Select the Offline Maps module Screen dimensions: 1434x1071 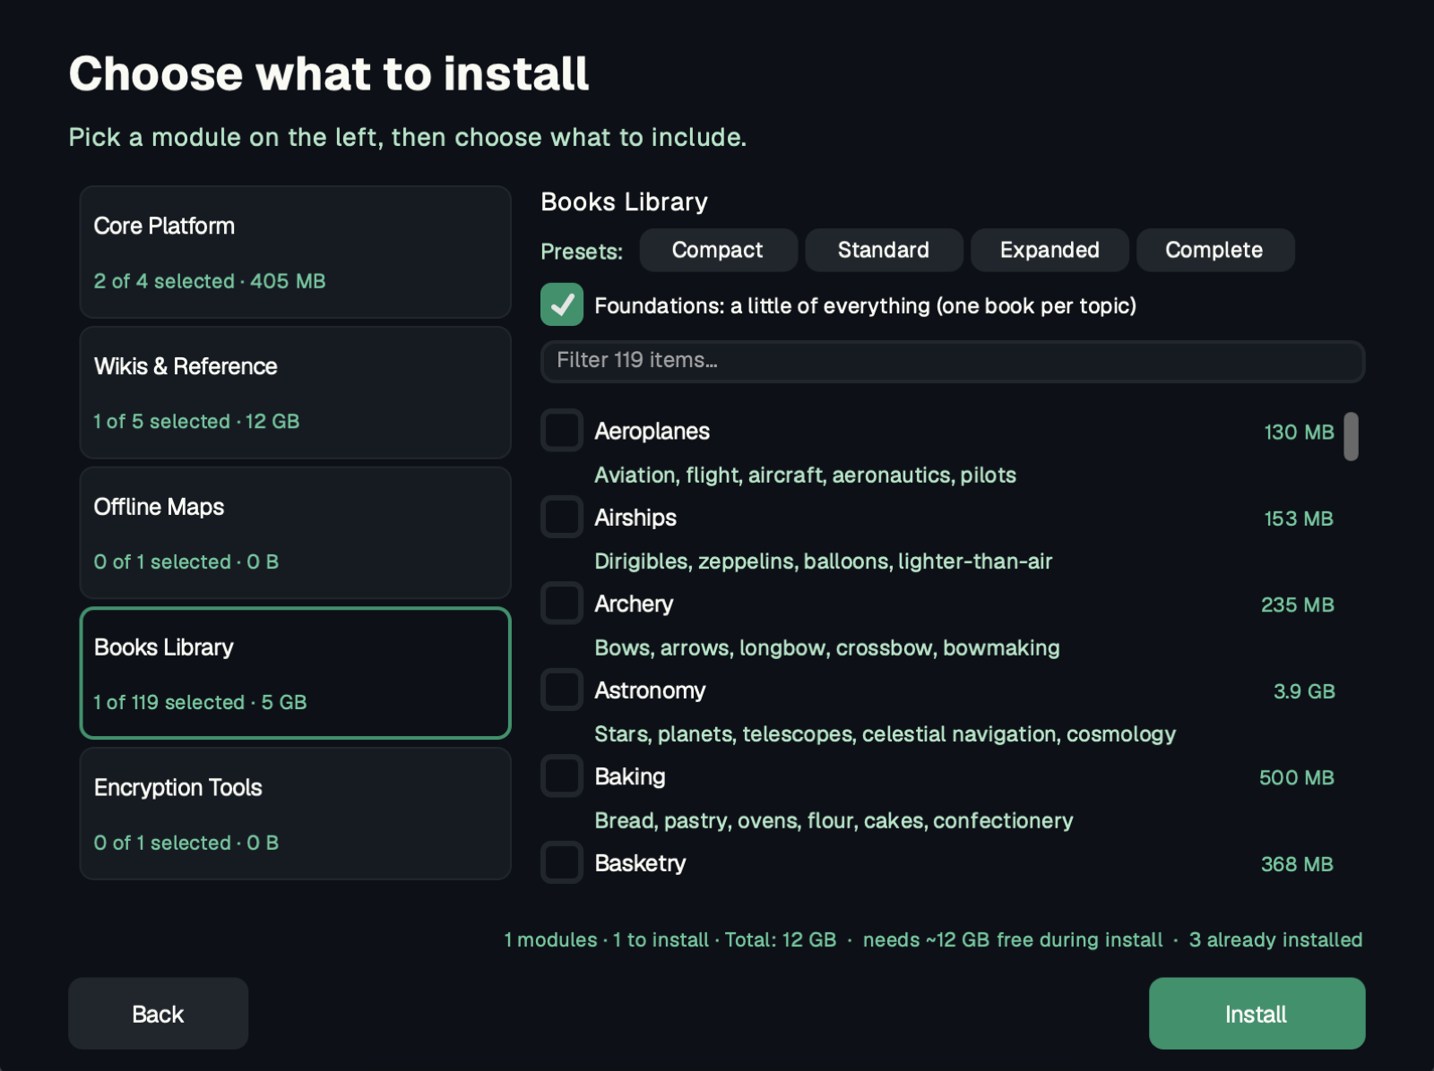coord(295,533)
